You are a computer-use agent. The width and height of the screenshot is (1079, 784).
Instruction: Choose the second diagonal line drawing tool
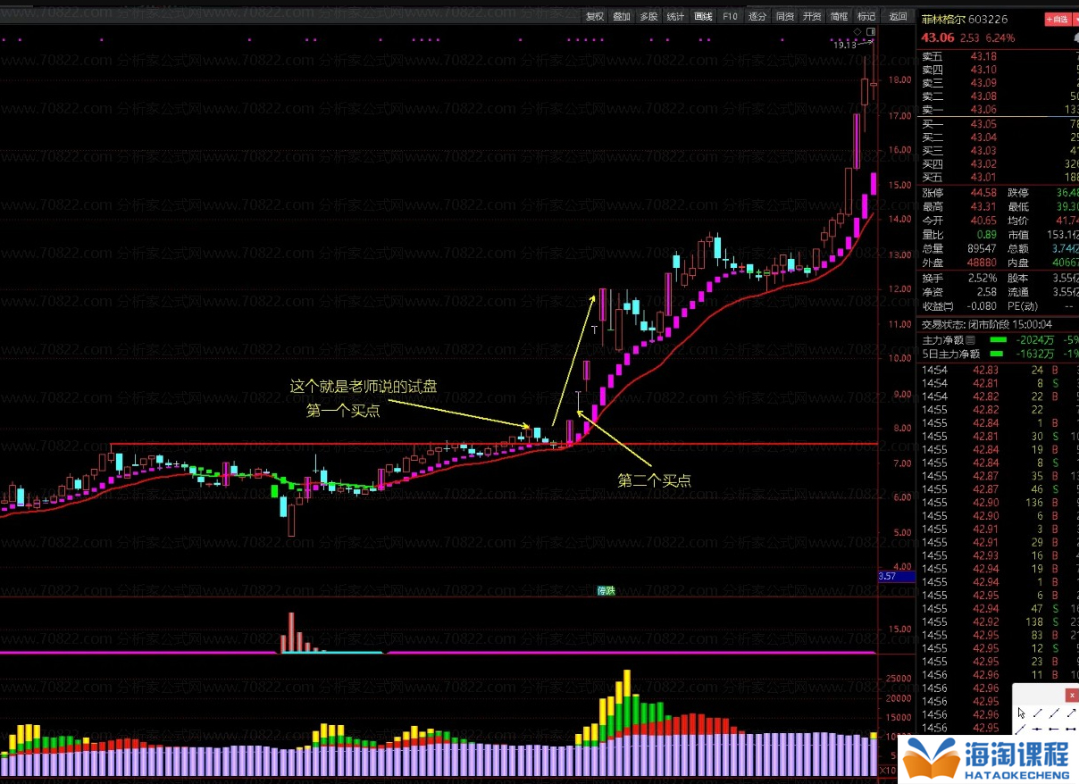(x=1055, y=713)
